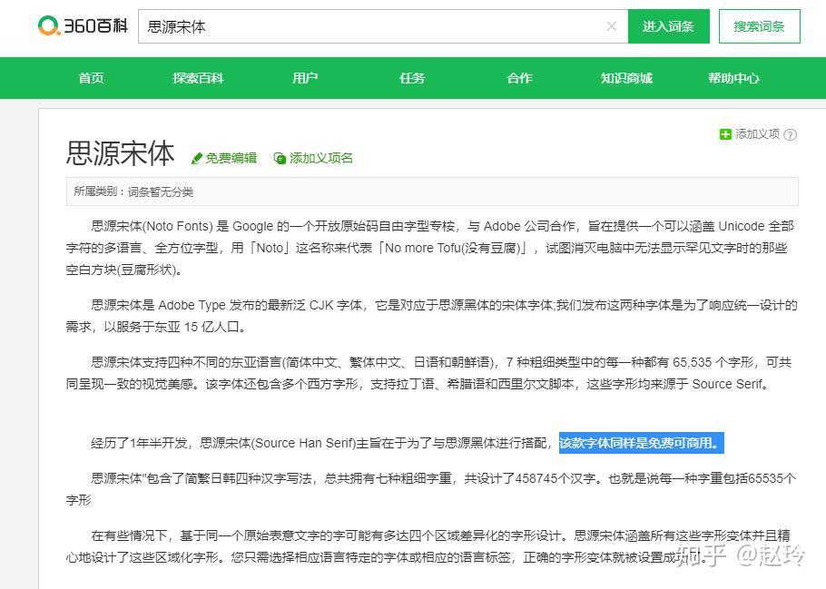Click the 添加义项 link at top right
Viewport: 826px width, 589px height.
point(758,134)
